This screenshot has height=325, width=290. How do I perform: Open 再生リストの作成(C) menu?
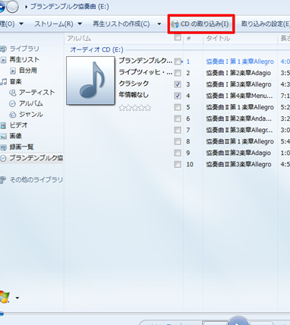click(x=121, y=24)
